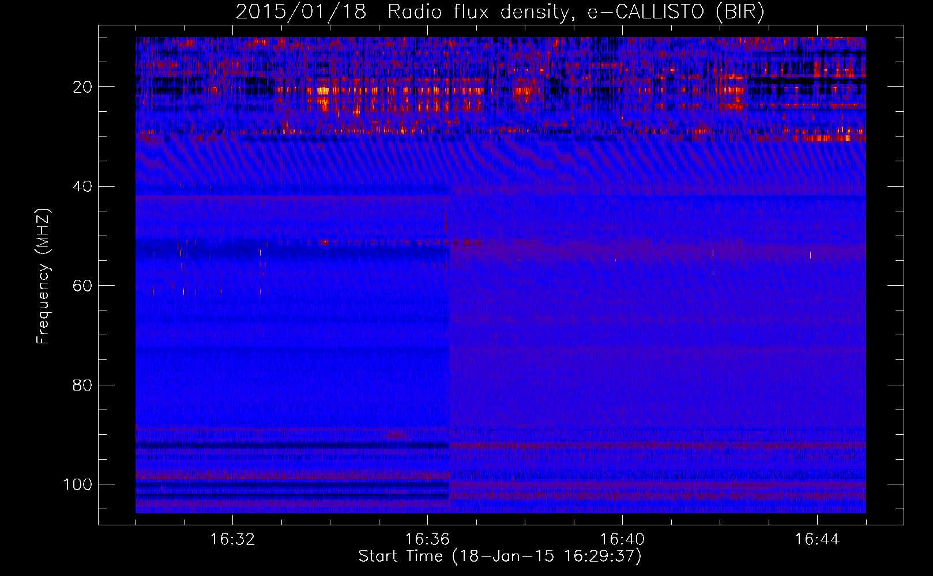
Task: Click the plot title '2015/01/18 Radio flux density, e-CALLISTO (BIR)'
Action: (x=500, y=12)
